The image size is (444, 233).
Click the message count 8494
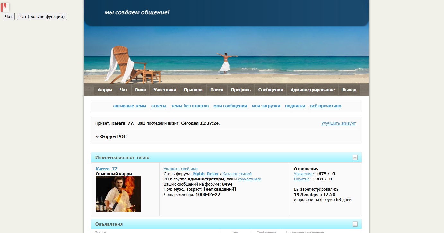coord(227,184)
